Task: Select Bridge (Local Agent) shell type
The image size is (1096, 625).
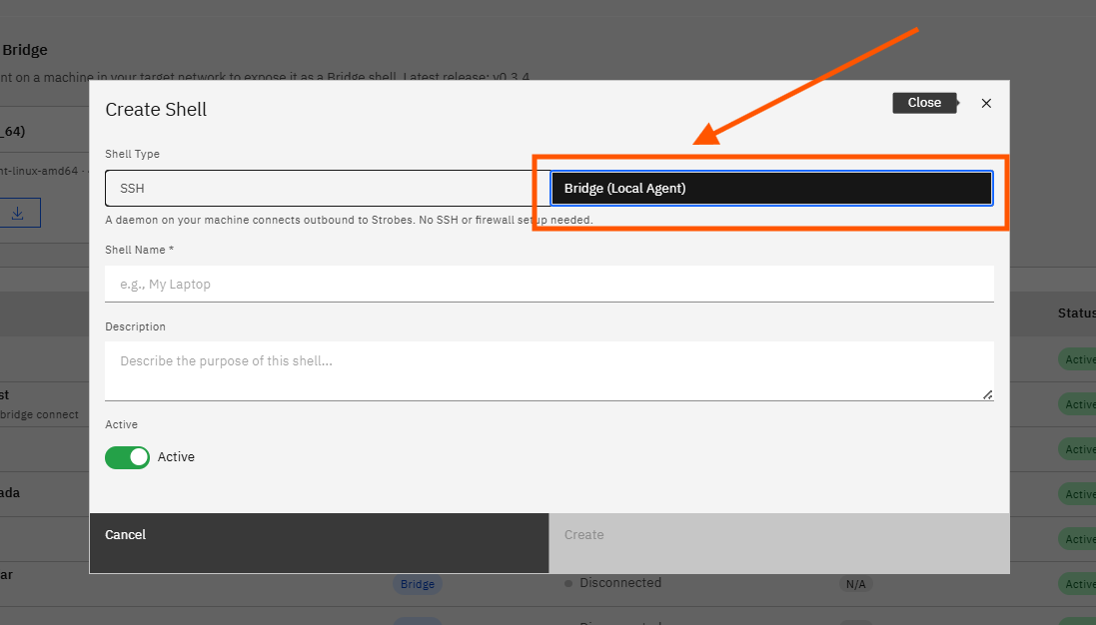Action: [771, 189]
